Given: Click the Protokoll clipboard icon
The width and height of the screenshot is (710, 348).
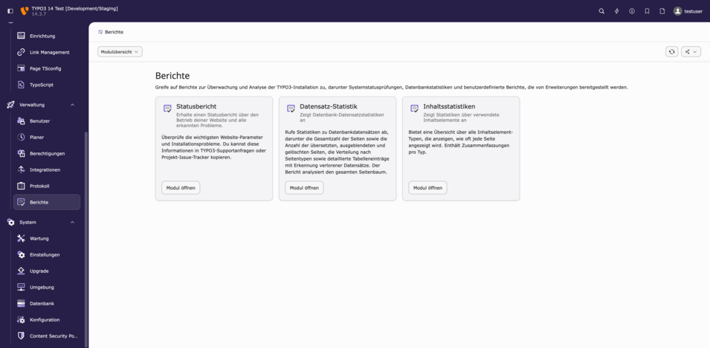Looking at the screenshot, I should (21, 186).
